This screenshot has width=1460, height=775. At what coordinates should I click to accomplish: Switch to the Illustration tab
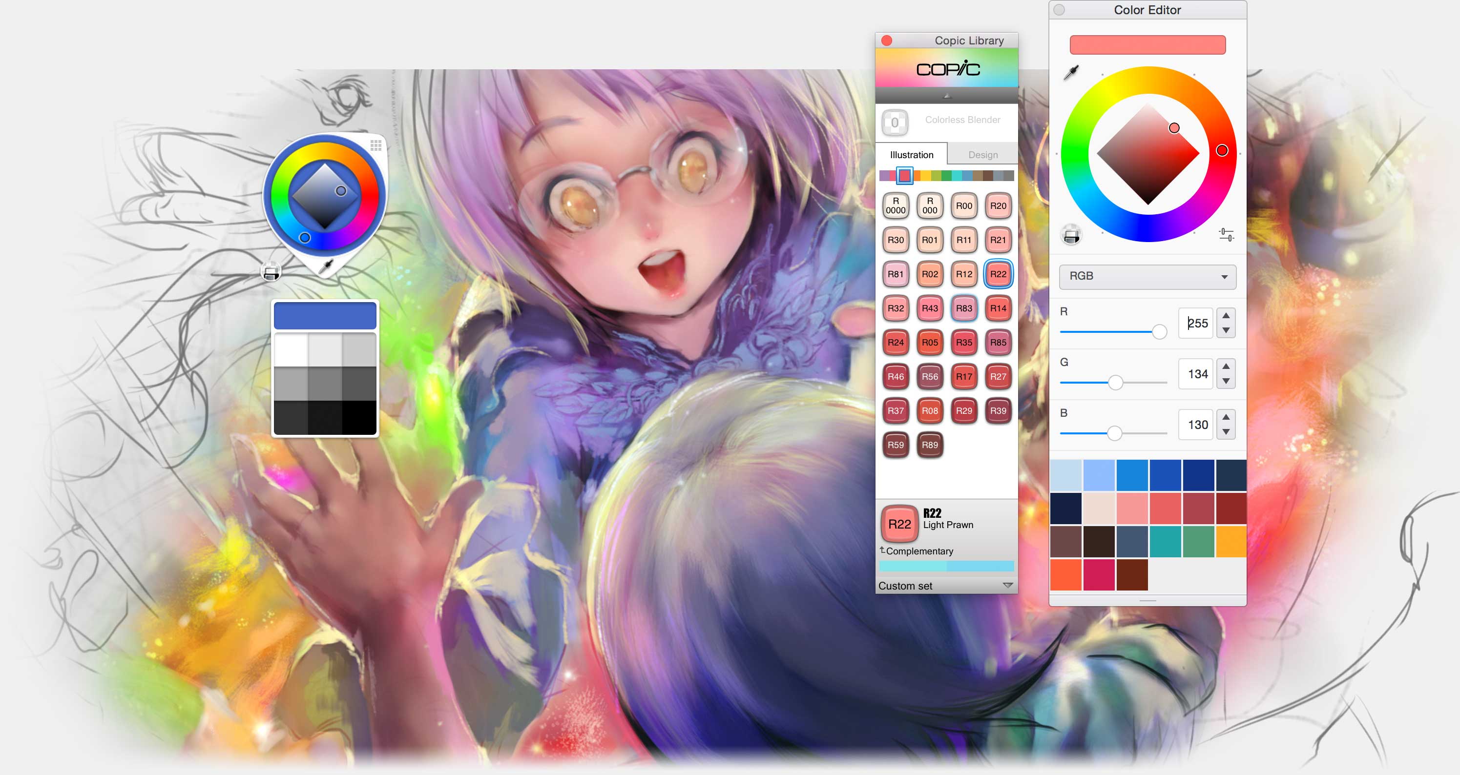912,154
